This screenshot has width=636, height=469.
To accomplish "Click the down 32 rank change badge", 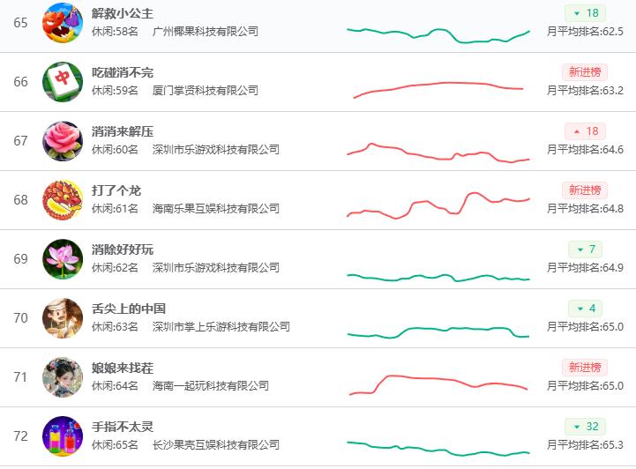I will tap(585, 427).
